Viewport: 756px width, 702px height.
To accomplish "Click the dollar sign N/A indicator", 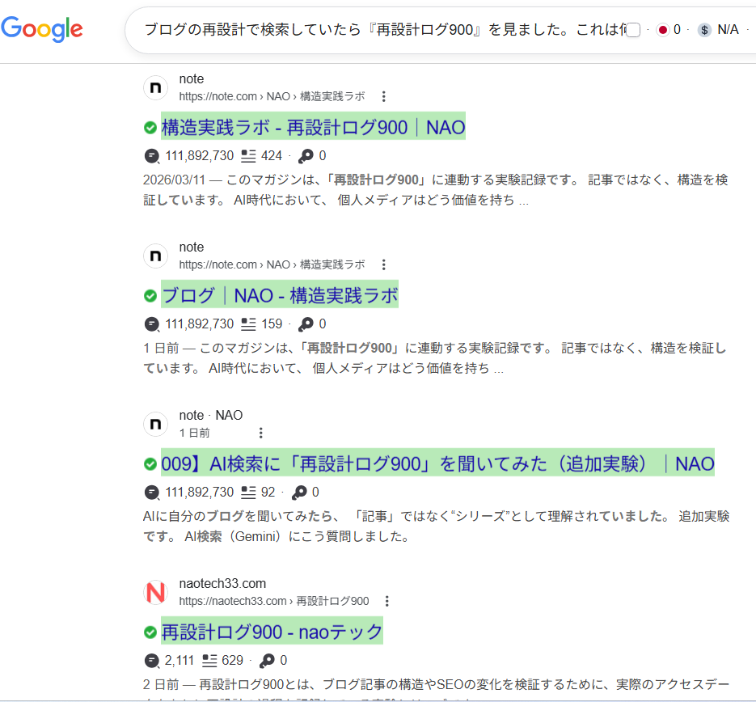I will (719, 30).
